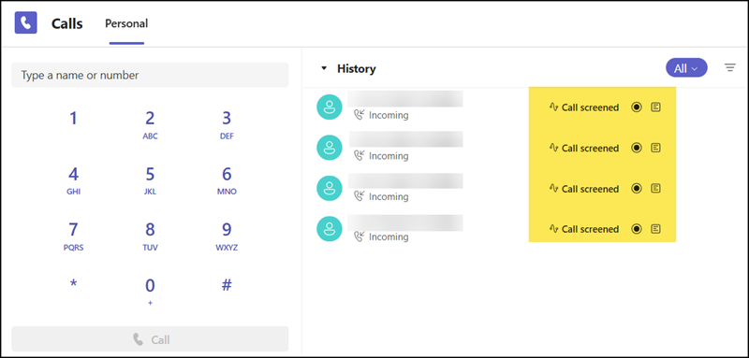Tap the 8 TUV dial key
The height and width of the screenshot is (358, 749).
click(x=150, y=236)
